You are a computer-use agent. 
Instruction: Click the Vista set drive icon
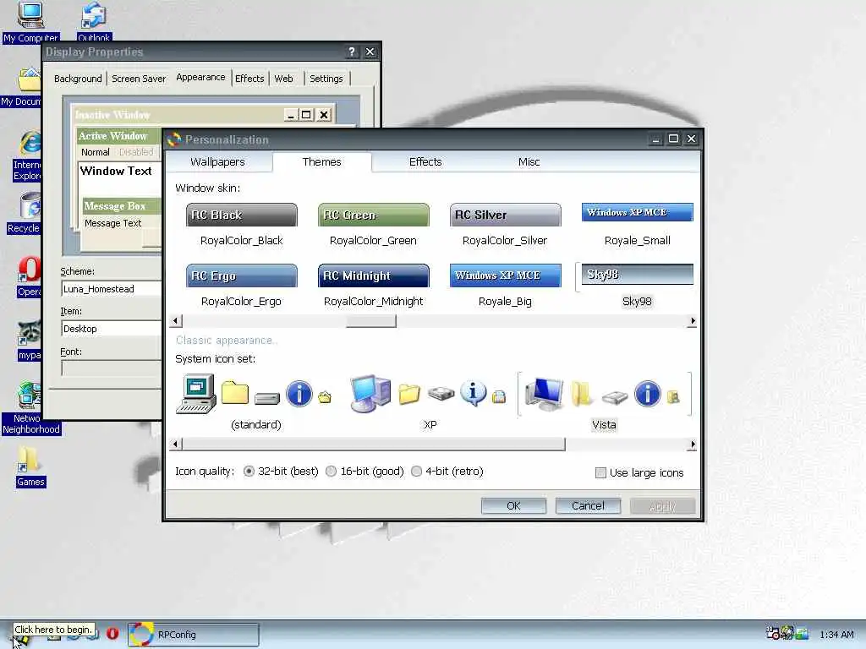(615, 397)
